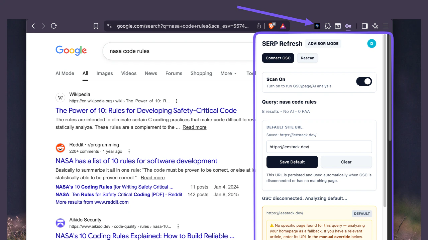Open the extensions puzzle piece menu

(328, 26)
